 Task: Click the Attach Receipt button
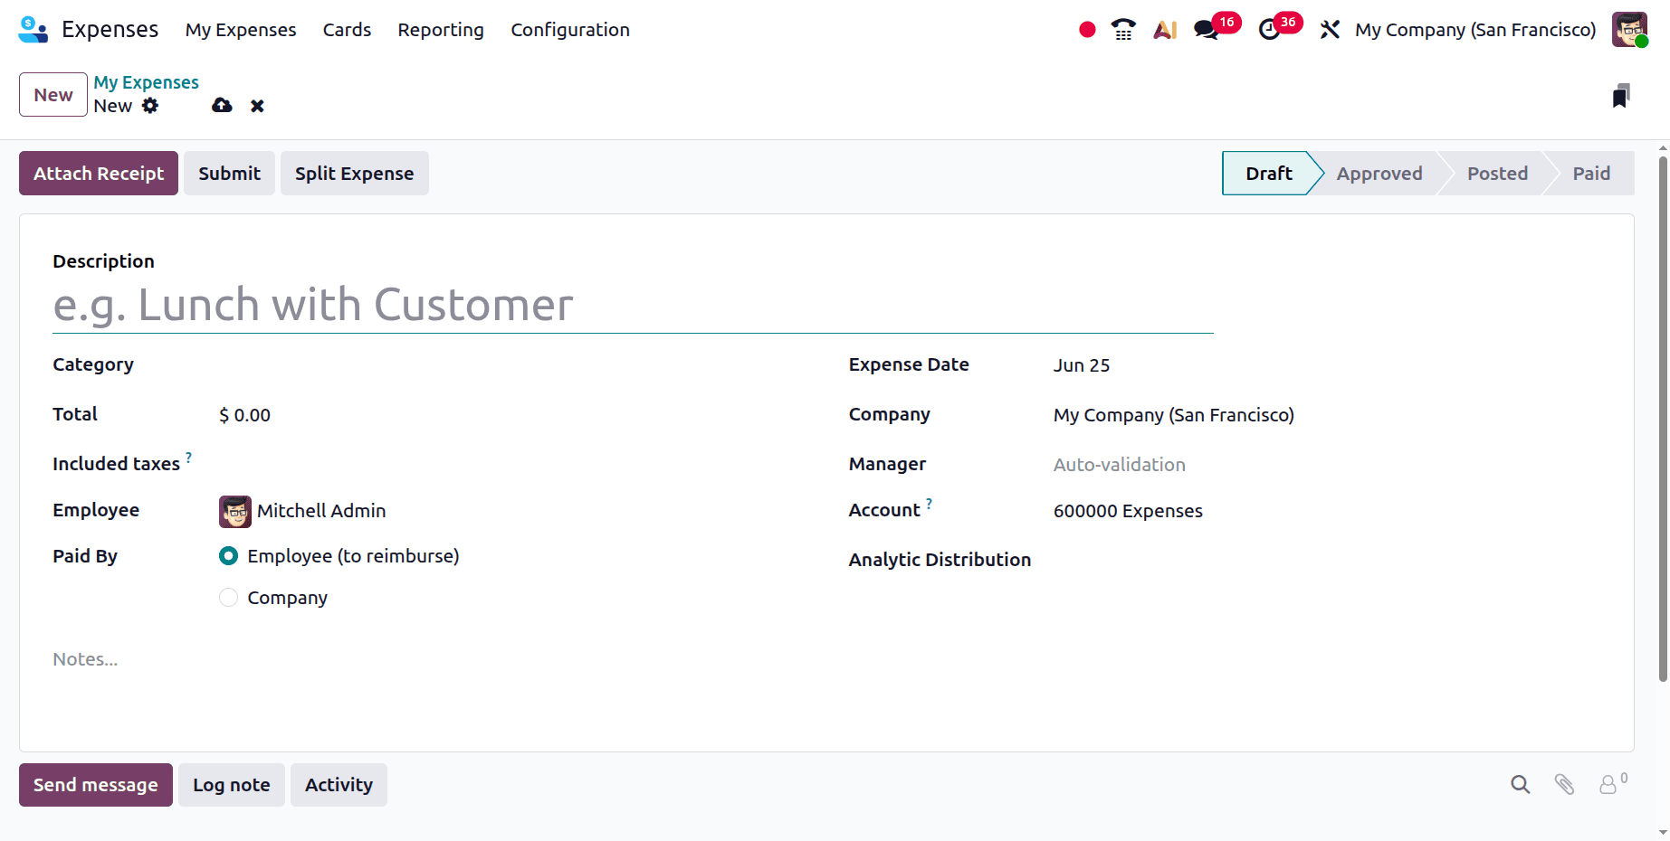point(99,174)
